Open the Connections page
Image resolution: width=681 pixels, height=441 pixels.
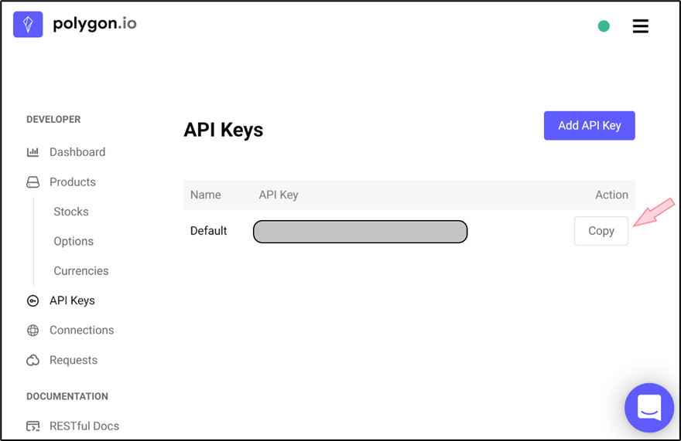click(x=81, y=331)
